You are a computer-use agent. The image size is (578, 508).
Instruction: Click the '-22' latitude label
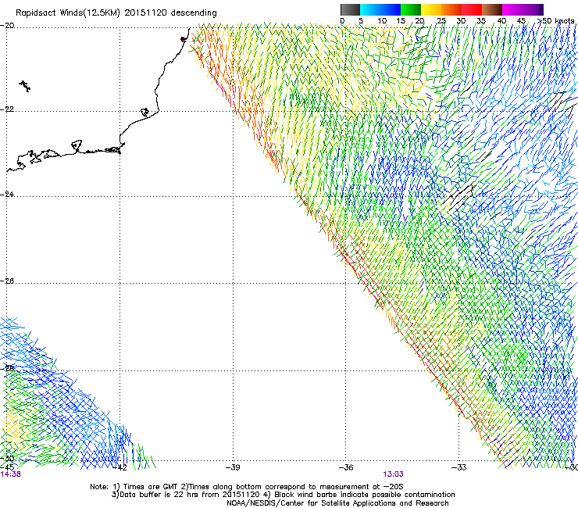point(7,109)
